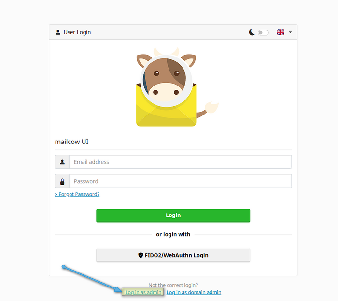Click shield icon on FIDO2 button
Image resolution: width=338 pixels, height=301 pixels.
pyautogui.click(x=141, y=255)
